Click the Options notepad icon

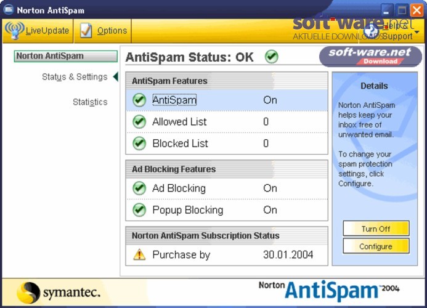pyautogui.click(x=86, y=31)
